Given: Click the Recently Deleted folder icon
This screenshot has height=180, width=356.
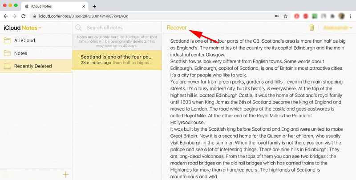Looking at the screenshot, I should click(x=7, y=66).
